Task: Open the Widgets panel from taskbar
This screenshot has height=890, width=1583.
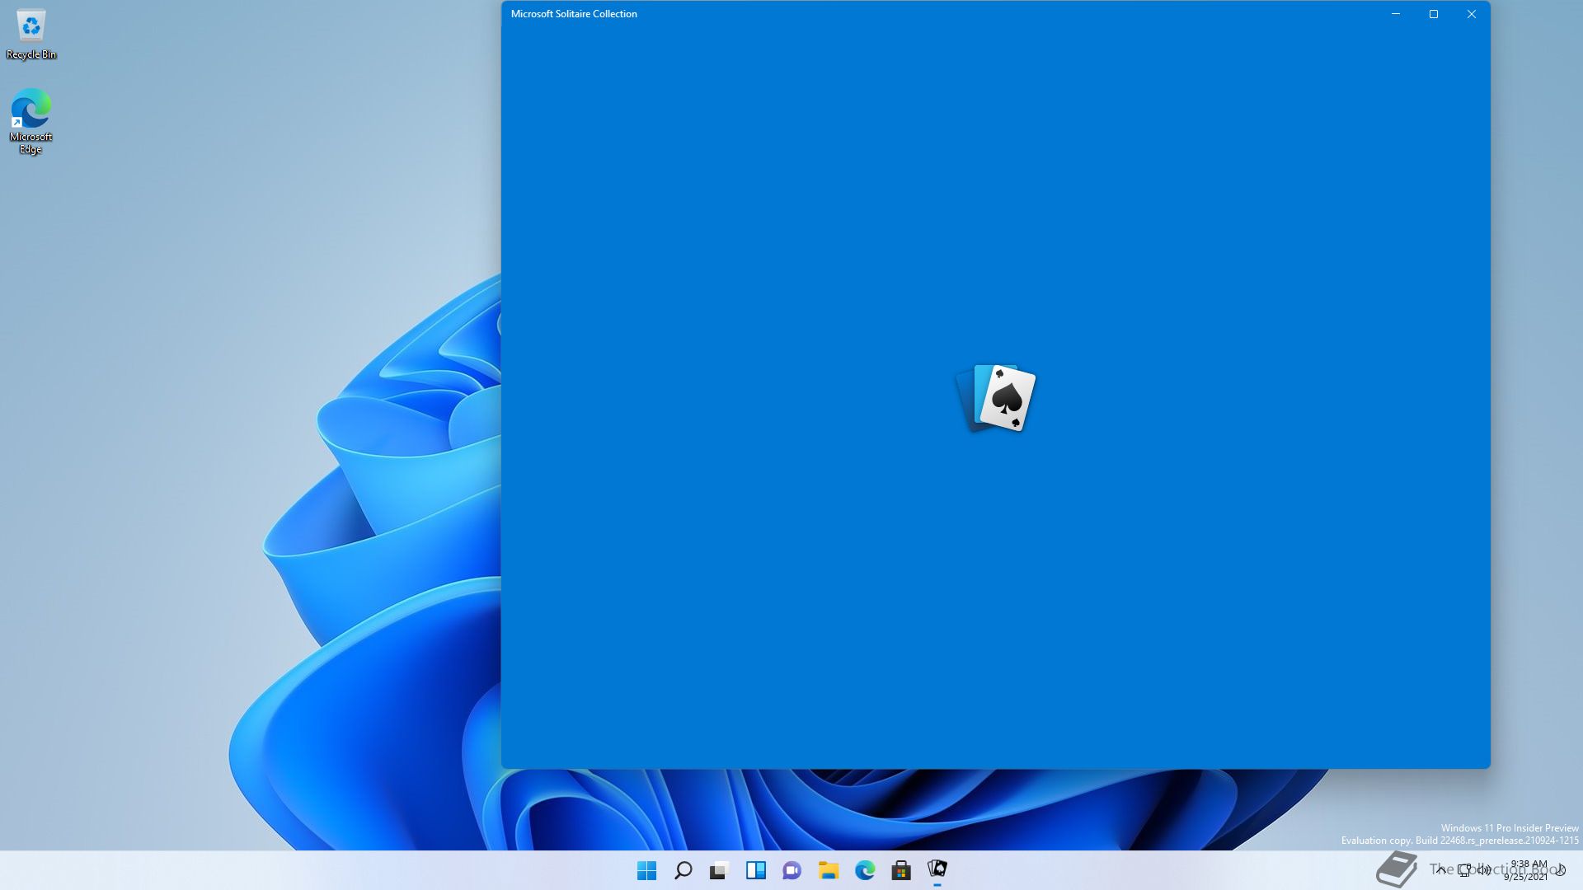Action: [x=755, y=870]
